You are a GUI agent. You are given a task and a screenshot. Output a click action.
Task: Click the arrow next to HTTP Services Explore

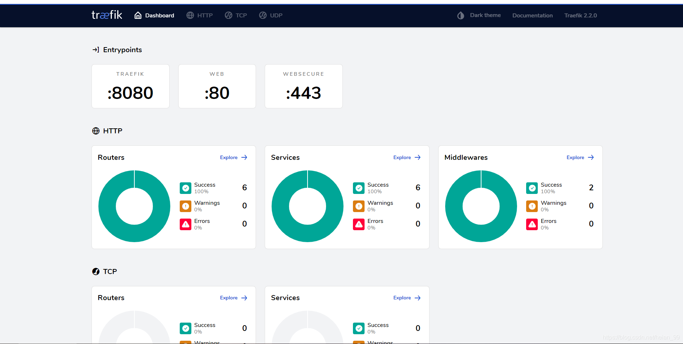click(x=418, y=157)
